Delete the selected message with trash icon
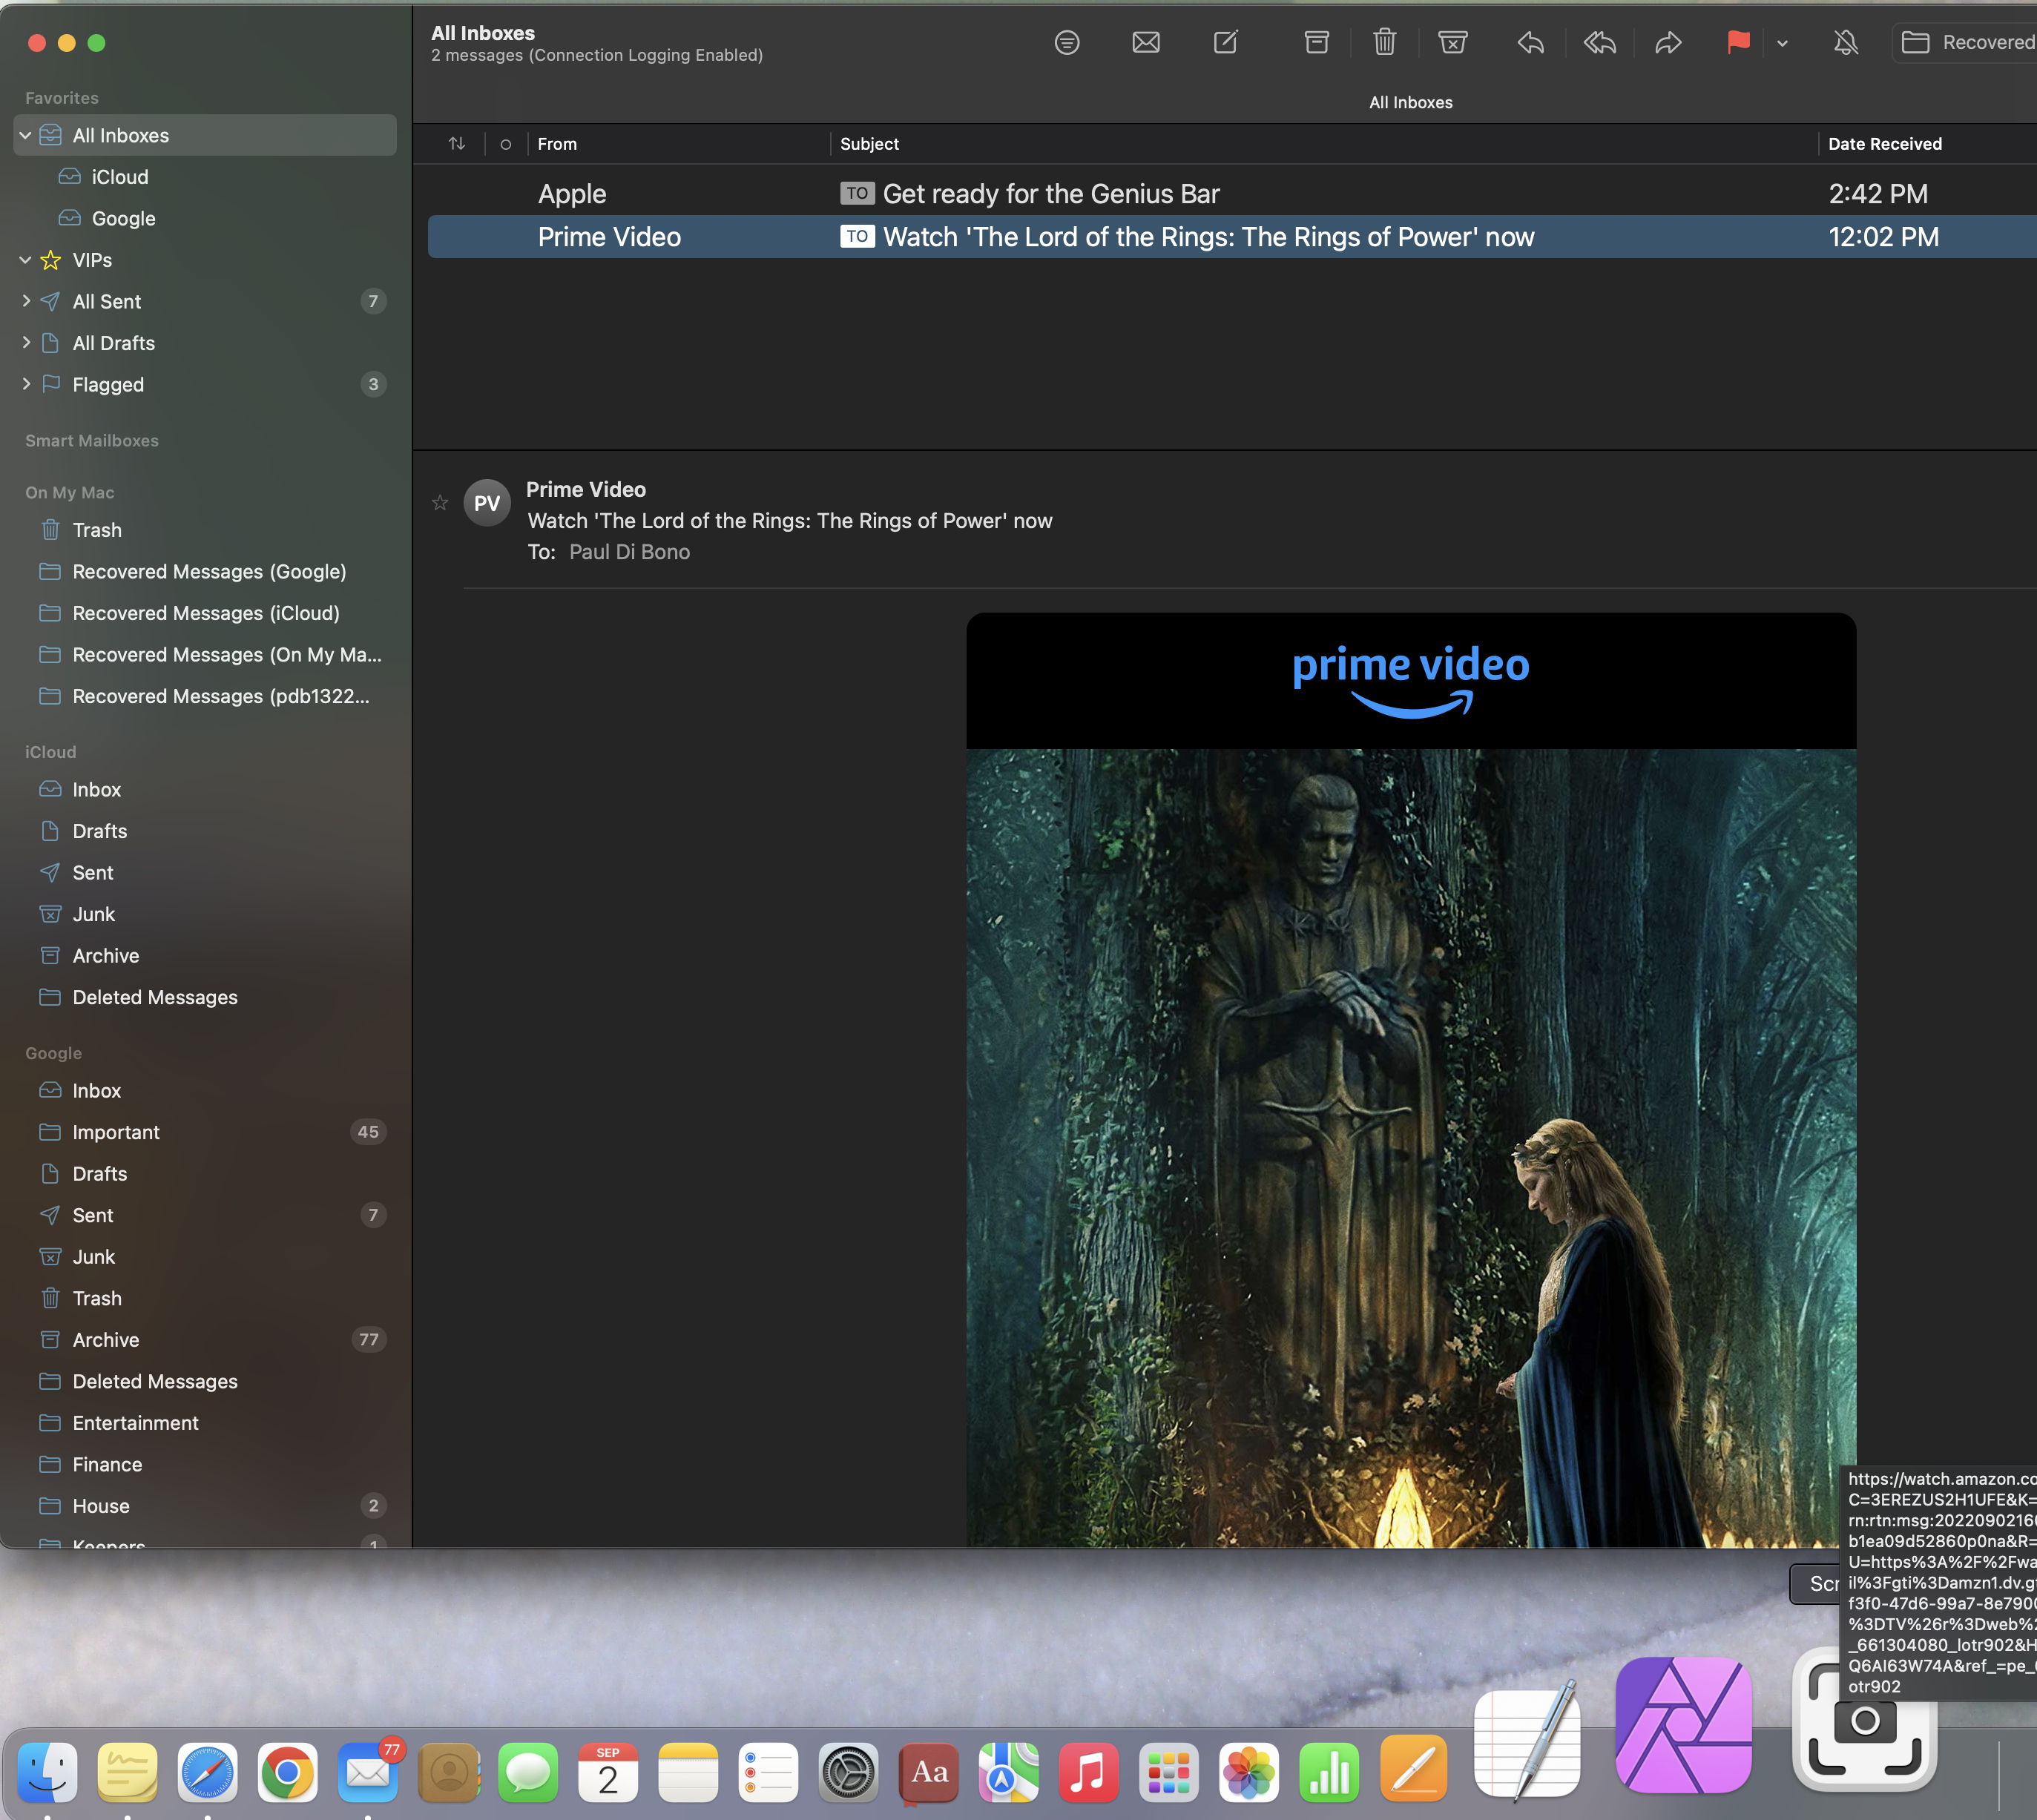2037x1820 pixels. pos(1384,42)
